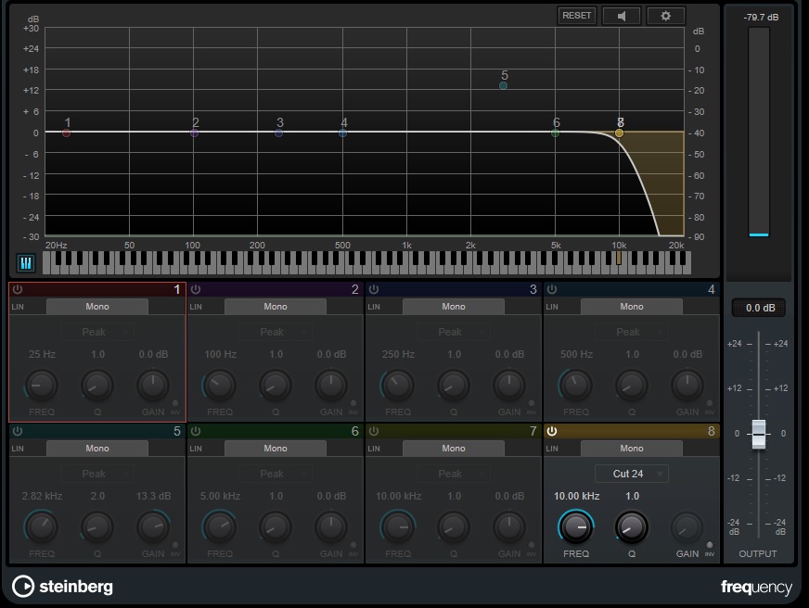Open band 4 Peak filter type dropdown
This screenshot has height=608, width=809.
tap(632, 332)
